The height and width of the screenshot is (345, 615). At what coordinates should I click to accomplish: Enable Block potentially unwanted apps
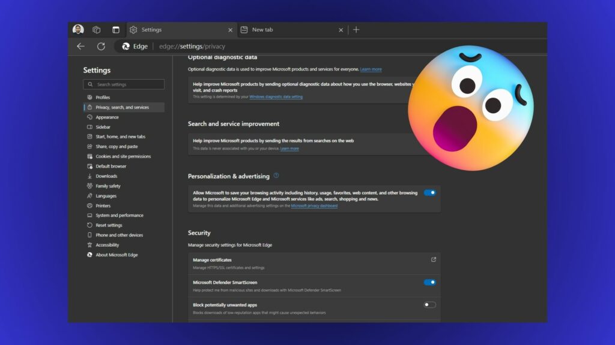coord(429,305)
